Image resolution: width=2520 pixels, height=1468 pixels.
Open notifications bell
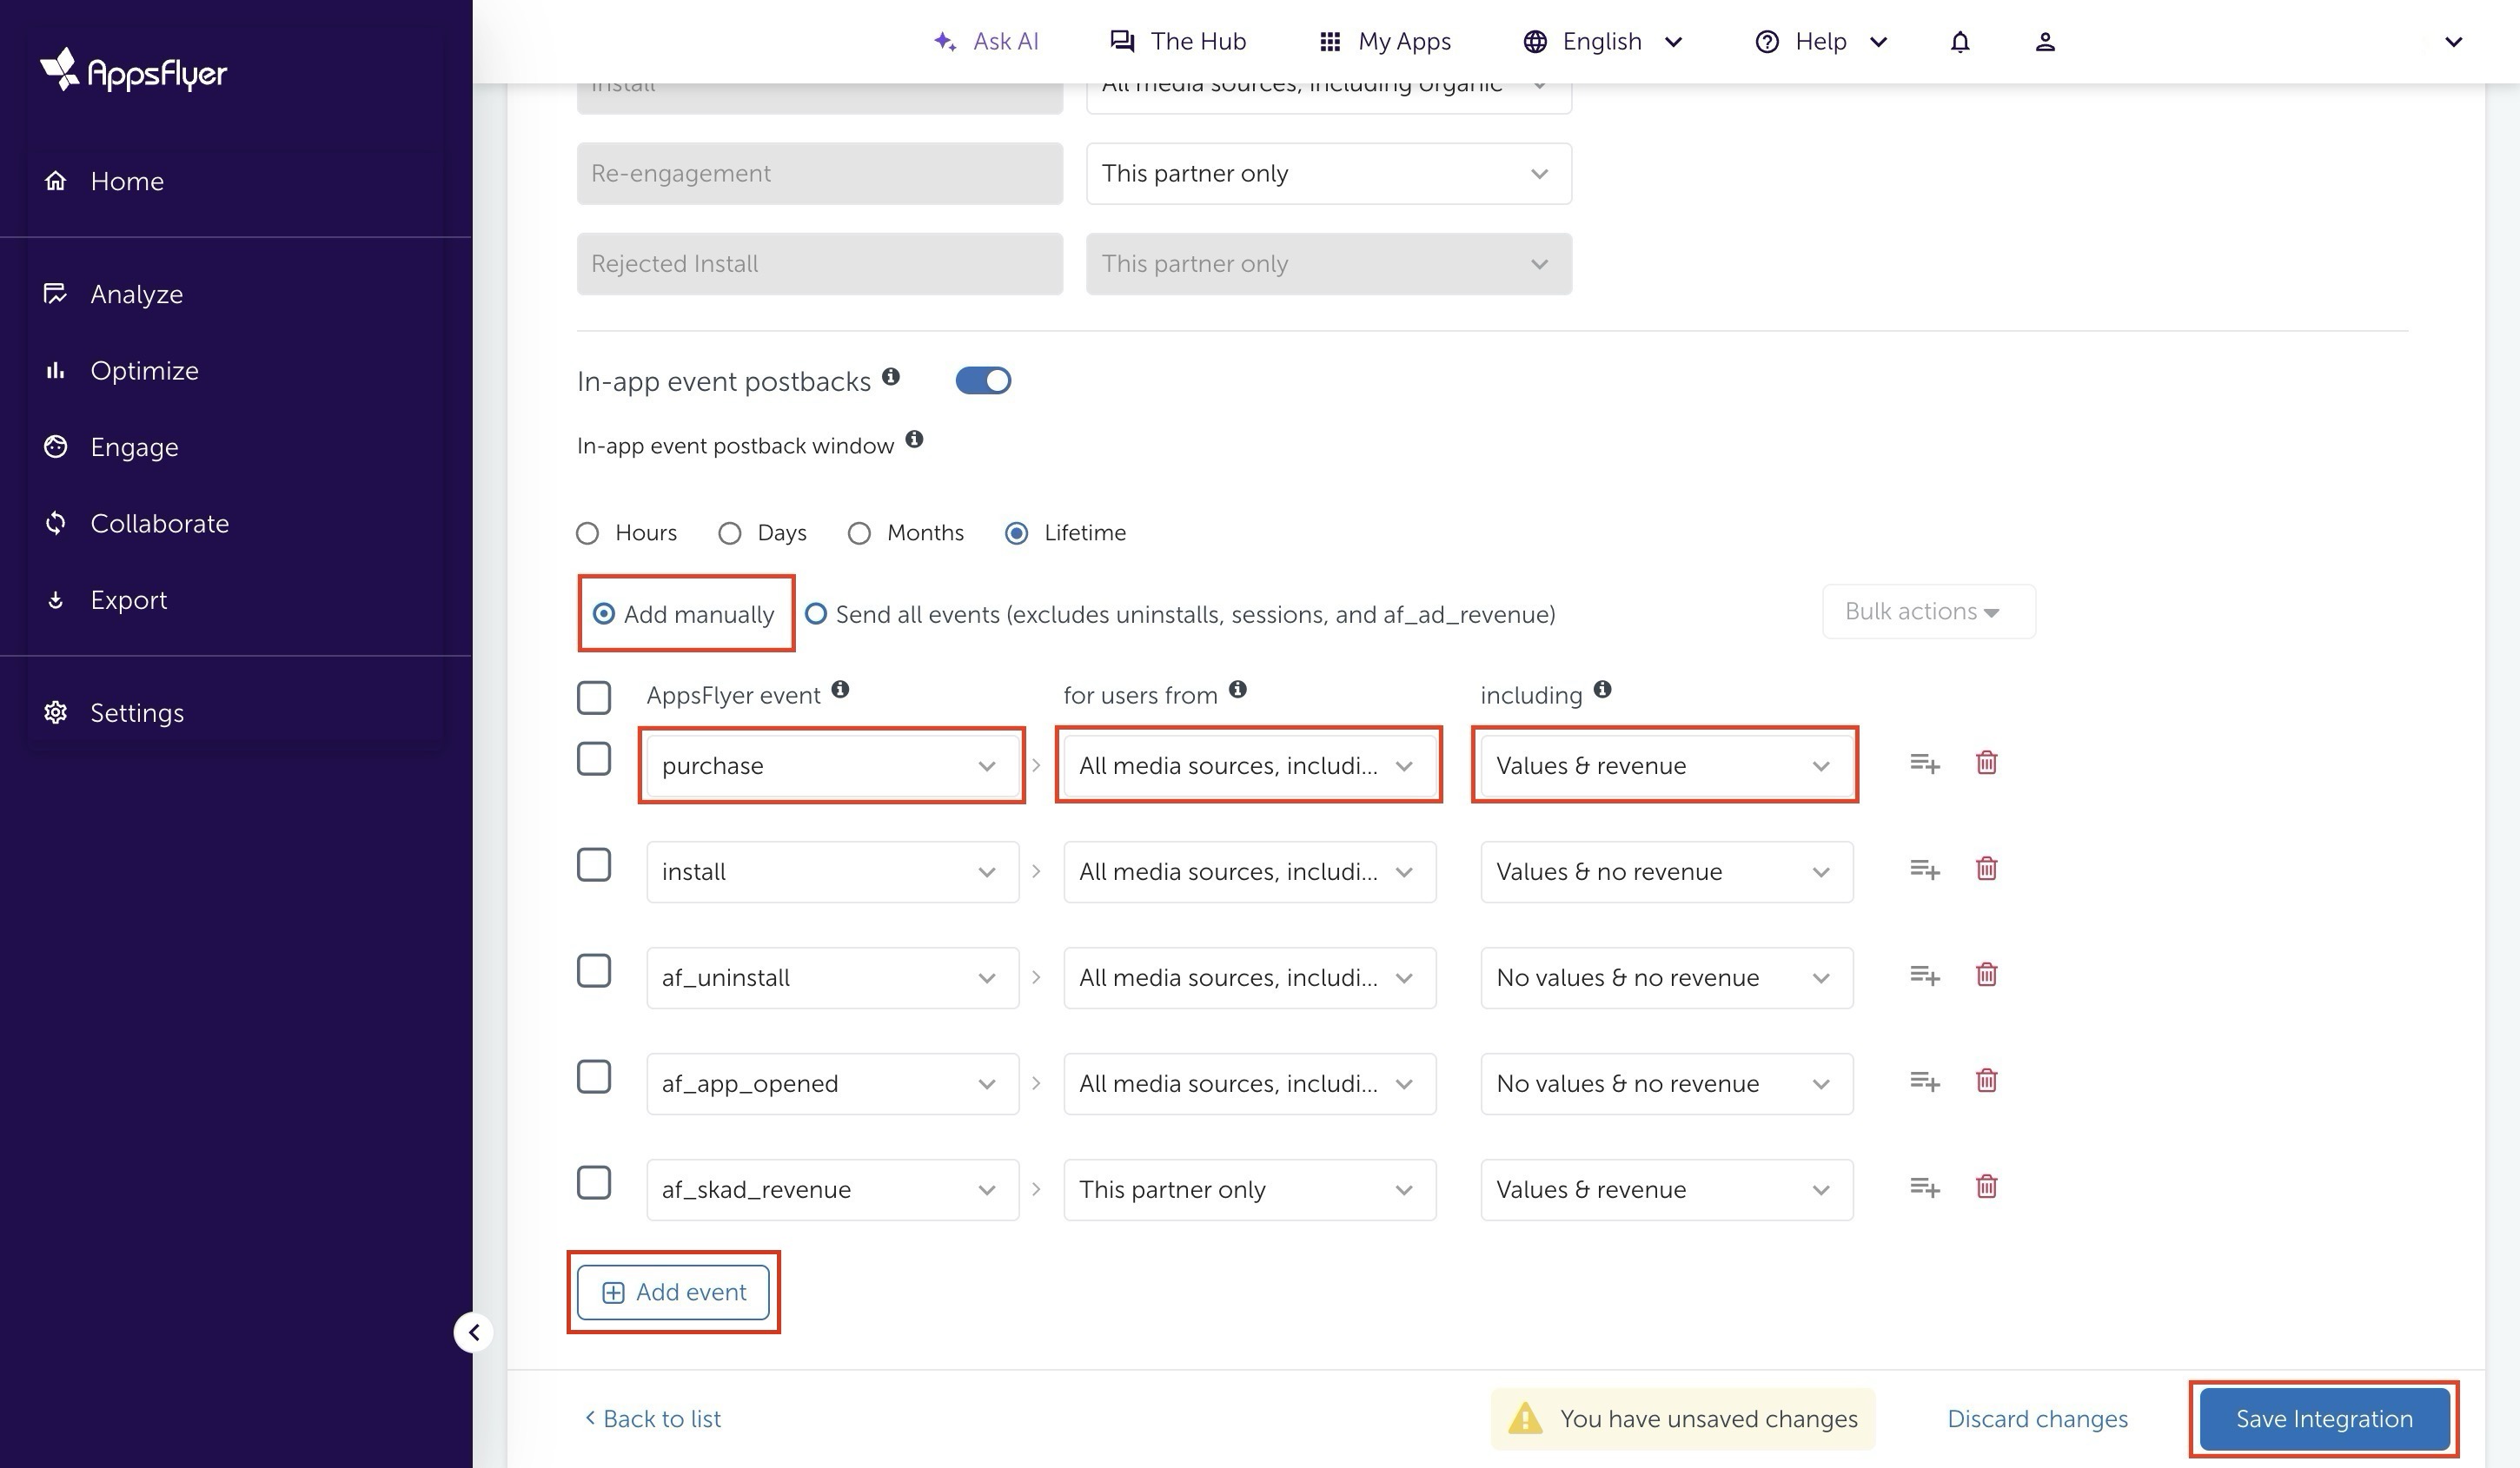(x=1959, y=42)
